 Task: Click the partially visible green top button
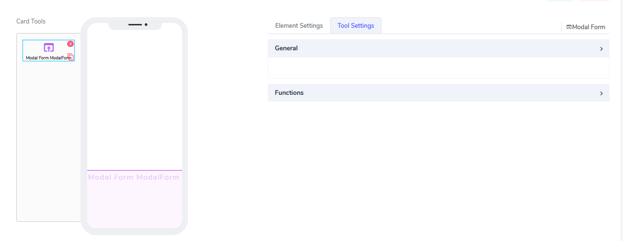(x=560, y=0)
